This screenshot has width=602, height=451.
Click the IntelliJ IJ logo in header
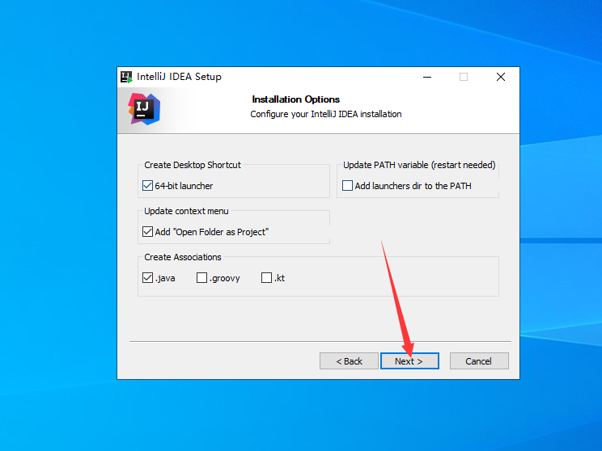(144, 109)
